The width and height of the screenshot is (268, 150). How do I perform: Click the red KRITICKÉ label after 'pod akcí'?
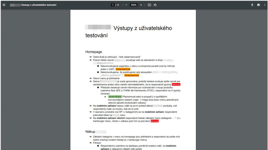tap(155, 121)
